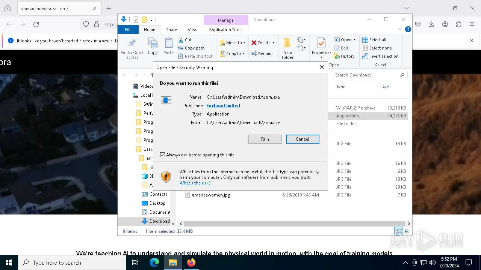Open the File menu in Explorer
The width and height of the screenshot is (481, 270).
click(128, 30)
